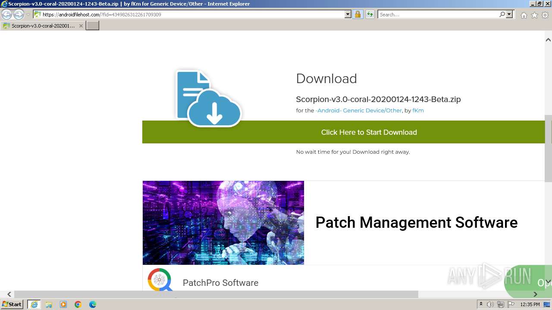Launch Google Chrome from the taskbar
Viewport: 552px width, 310px height.
(x=78, y=304)
